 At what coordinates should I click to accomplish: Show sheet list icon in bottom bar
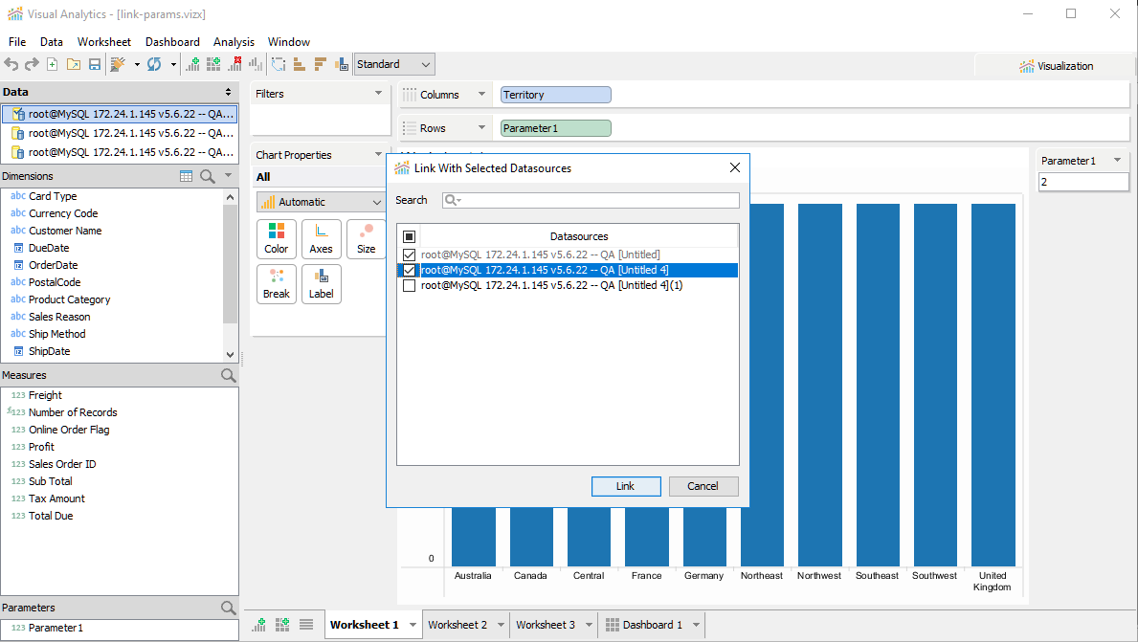(306, 625)
